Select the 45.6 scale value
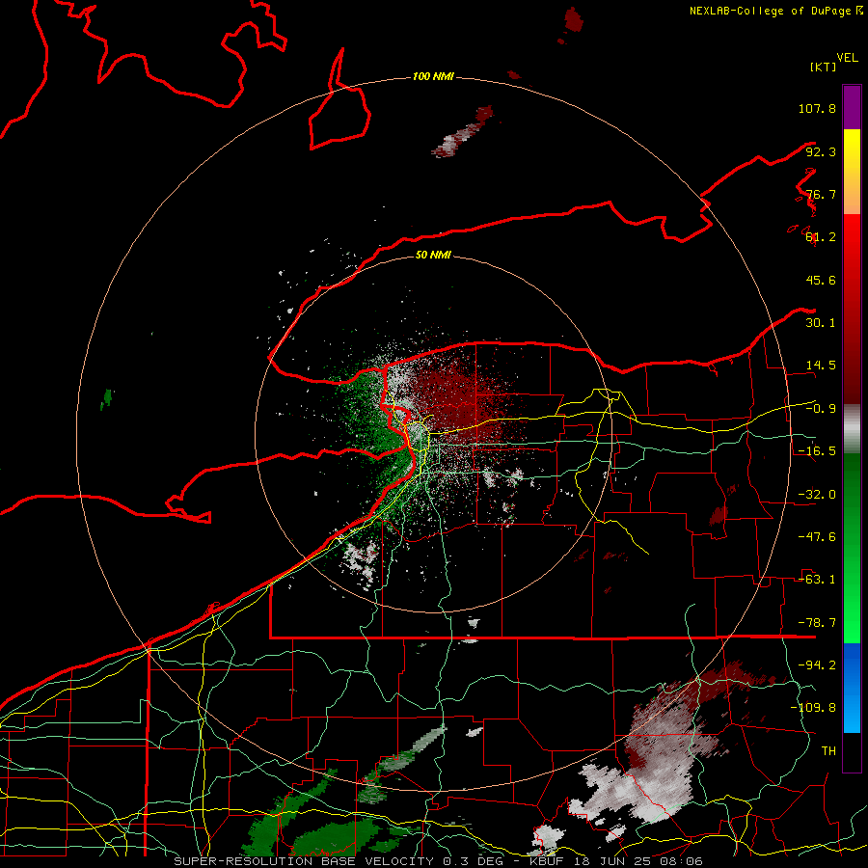868x868 pixels. (821, 280)
